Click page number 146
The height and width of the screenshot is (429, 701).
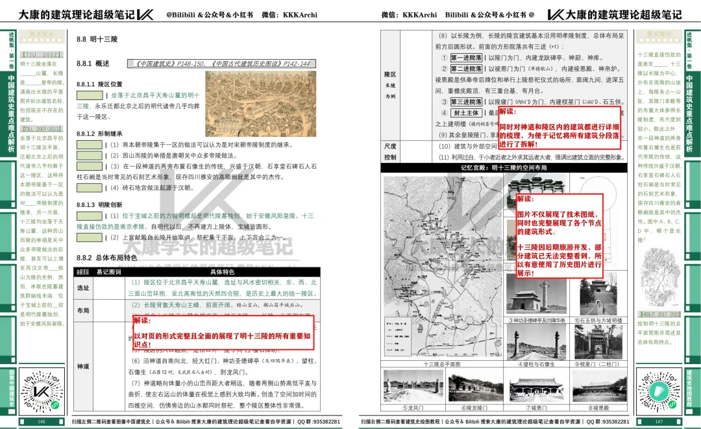42,422
